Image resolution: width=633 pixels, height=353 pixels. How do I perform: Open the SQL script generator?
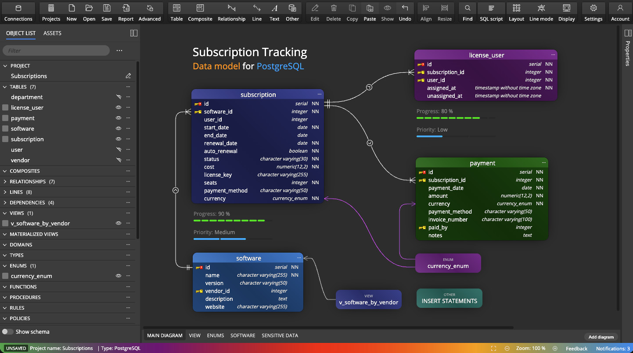491,12
